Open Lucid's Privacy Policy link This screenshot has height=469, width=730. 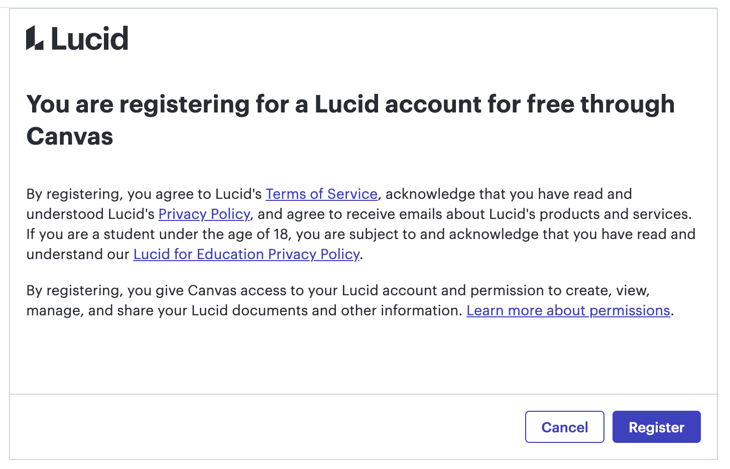click(x=204, y=214)
